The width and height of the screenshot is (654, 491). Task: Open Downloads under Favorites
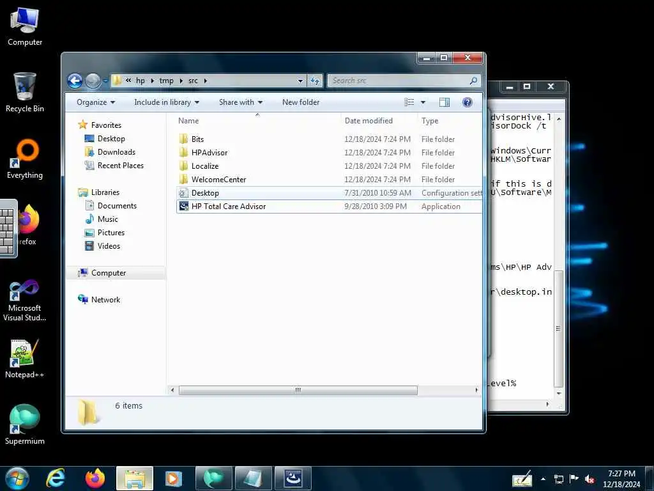(116, 152)
